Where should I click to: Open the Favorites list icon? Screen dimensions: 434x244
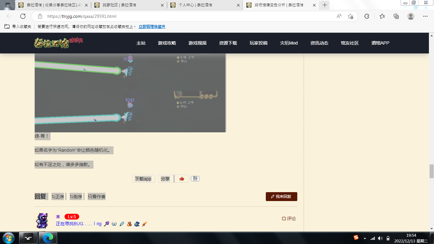(382, 16)
